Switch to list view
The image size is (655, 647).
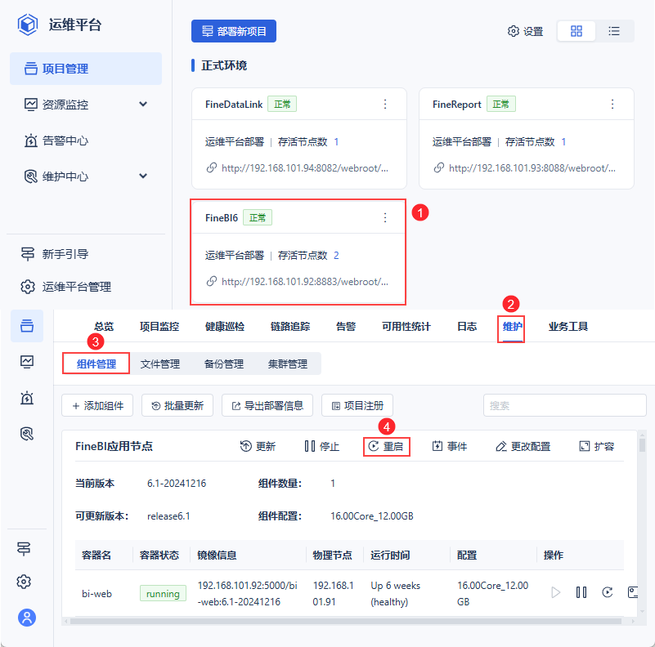[x=613, y=31]
